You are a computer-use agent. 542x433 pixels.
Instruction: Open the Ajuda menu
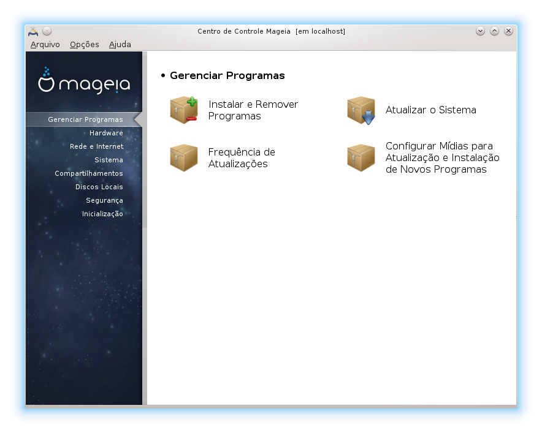click(120, 45)
